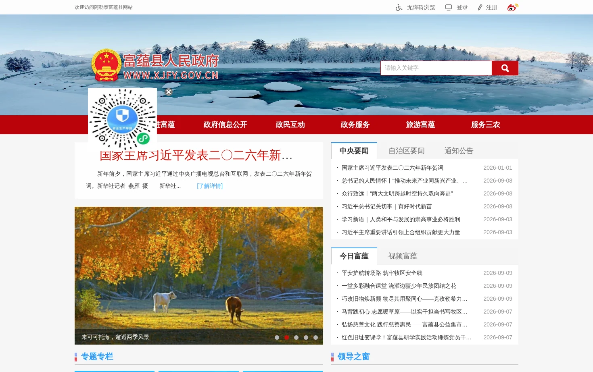
Task: Open 政府信息公开 navigation menu
Action: (226, 125)
